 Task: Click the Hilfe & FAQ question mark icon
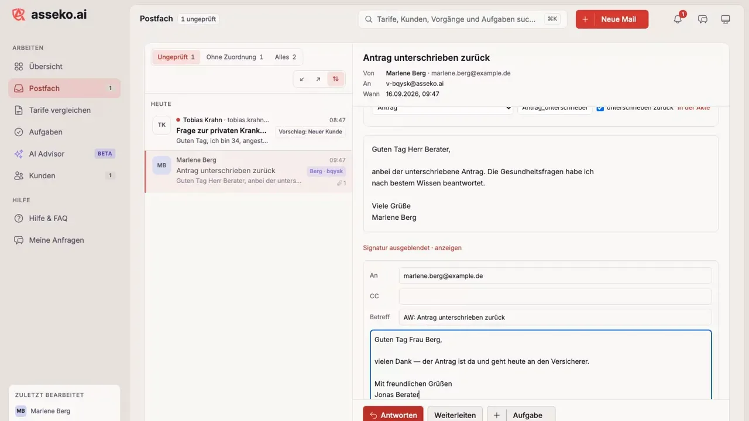click(x=19, y=218)
